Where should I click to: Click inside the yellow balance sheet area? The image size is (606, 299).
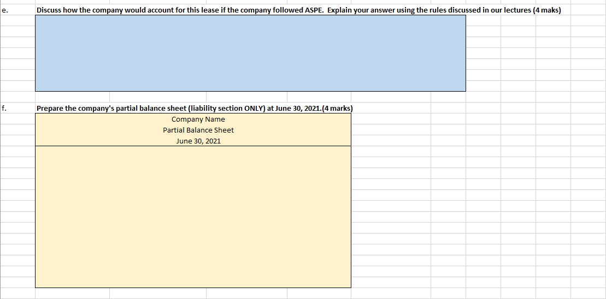(x=193, y=217)
